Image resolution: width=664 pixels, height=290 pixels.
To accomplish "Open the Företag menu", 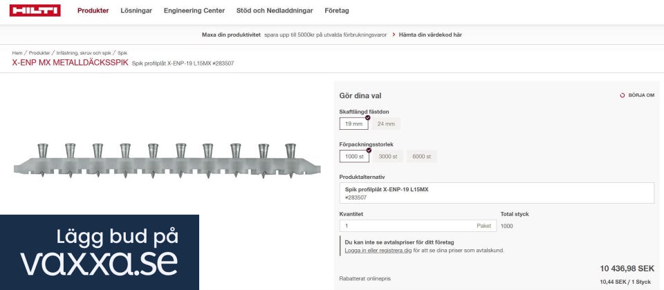I will pos(337,10).
